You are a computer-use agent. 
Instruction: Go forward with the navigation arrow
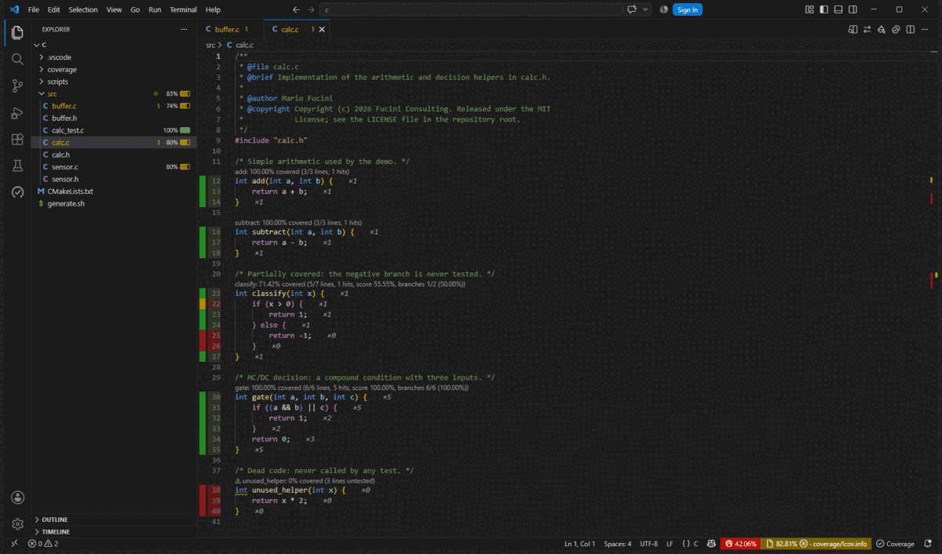coord(311,9)
